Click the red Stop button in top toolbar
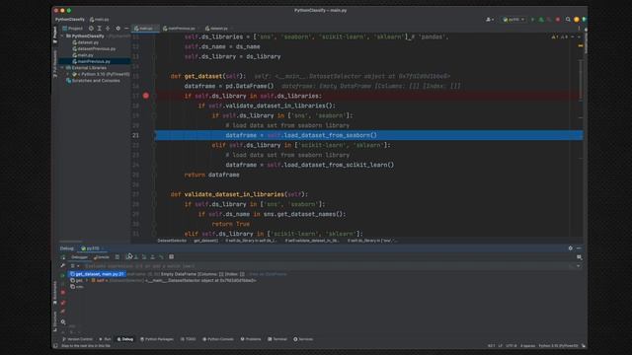Viewport: 632px width, 355px height. [x=558, y=20]
